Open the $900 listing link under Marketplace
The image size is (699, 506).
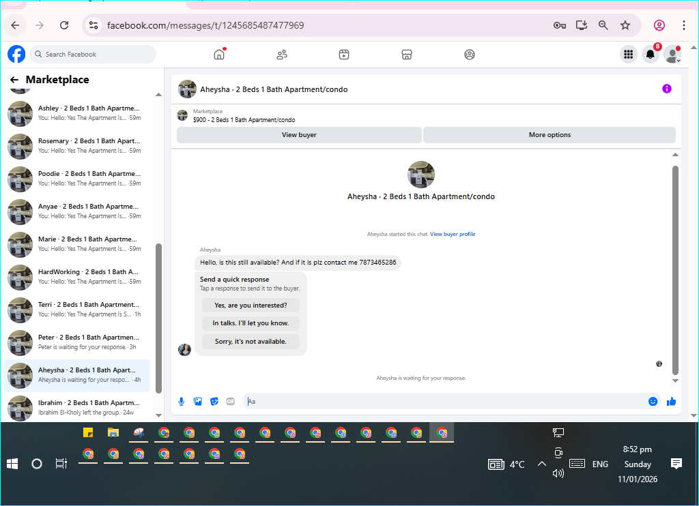click(244, 120)
